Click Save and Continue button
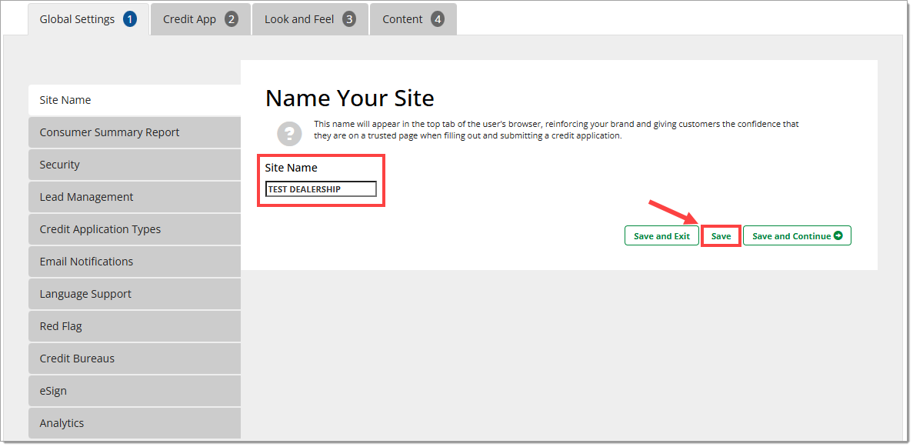 click(x=797, y=236)
